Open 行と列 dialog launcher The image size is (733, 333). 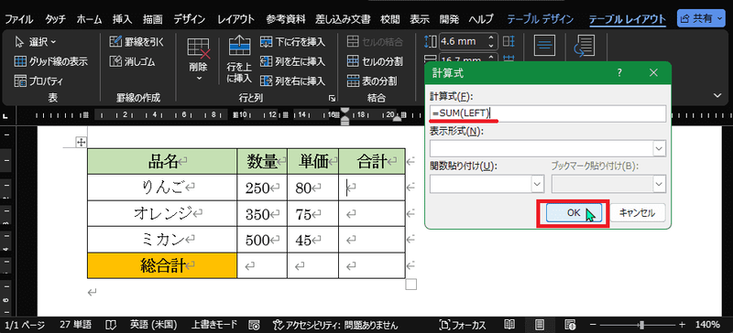tap(332, 98)
